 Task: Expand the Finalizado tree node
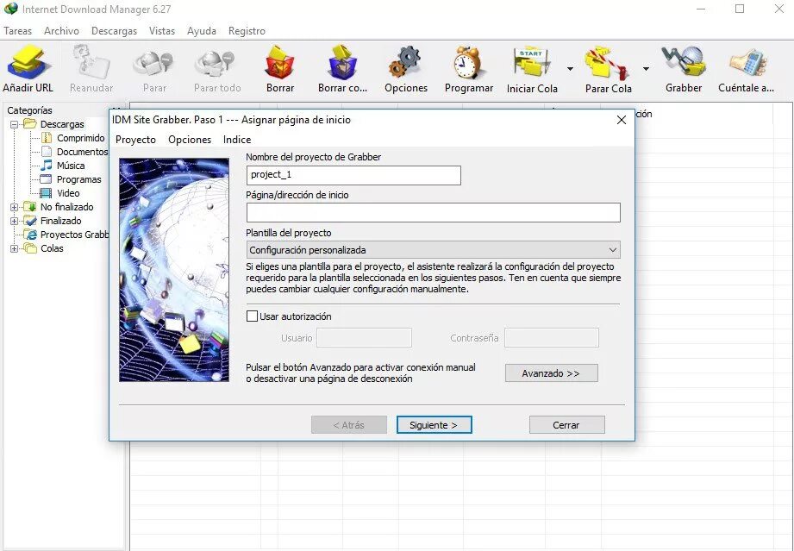14,221
